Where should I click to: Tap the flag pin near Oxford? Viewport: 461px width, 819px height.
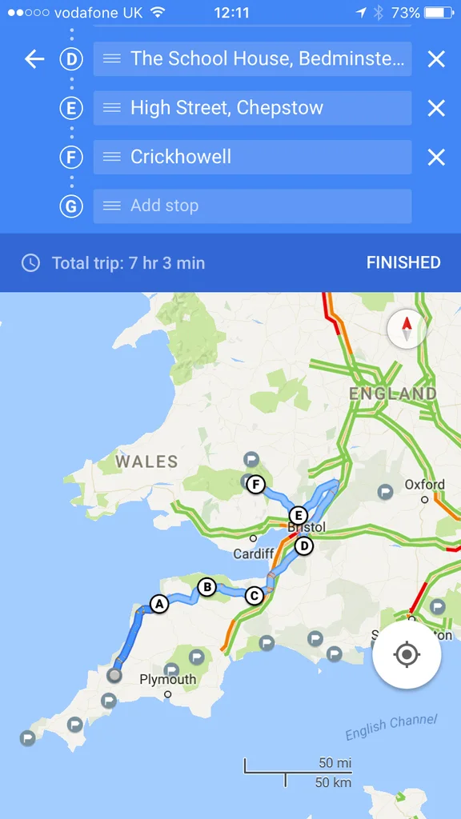coord(385,492)
